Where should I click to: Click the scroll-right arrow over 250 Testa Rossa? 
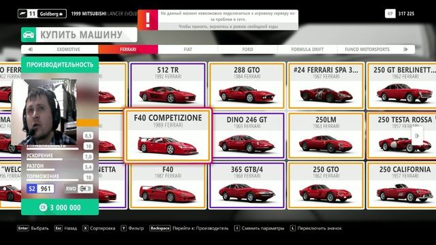pos(417,135)
